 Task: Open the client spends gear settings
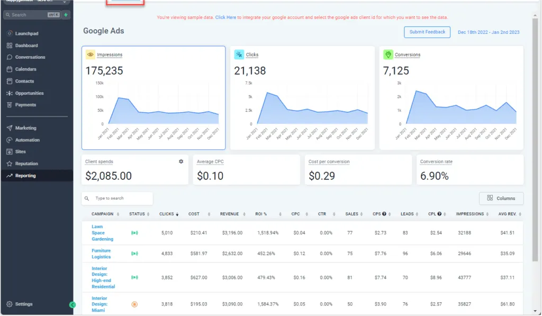pyautogui.click(x=181, y=161)
